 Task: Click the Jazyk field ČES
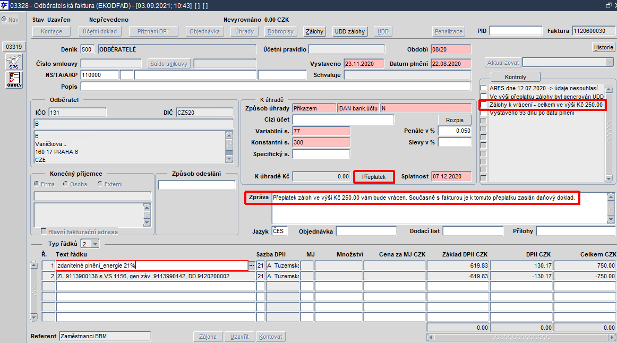(279, 231)
